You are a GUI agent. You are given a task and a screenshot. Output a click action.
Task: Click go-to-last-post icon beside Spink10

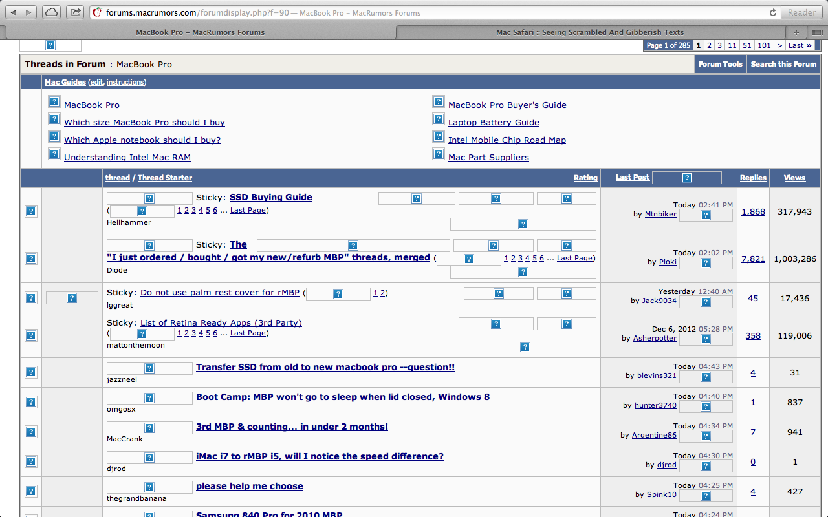(x=706, y=496)
